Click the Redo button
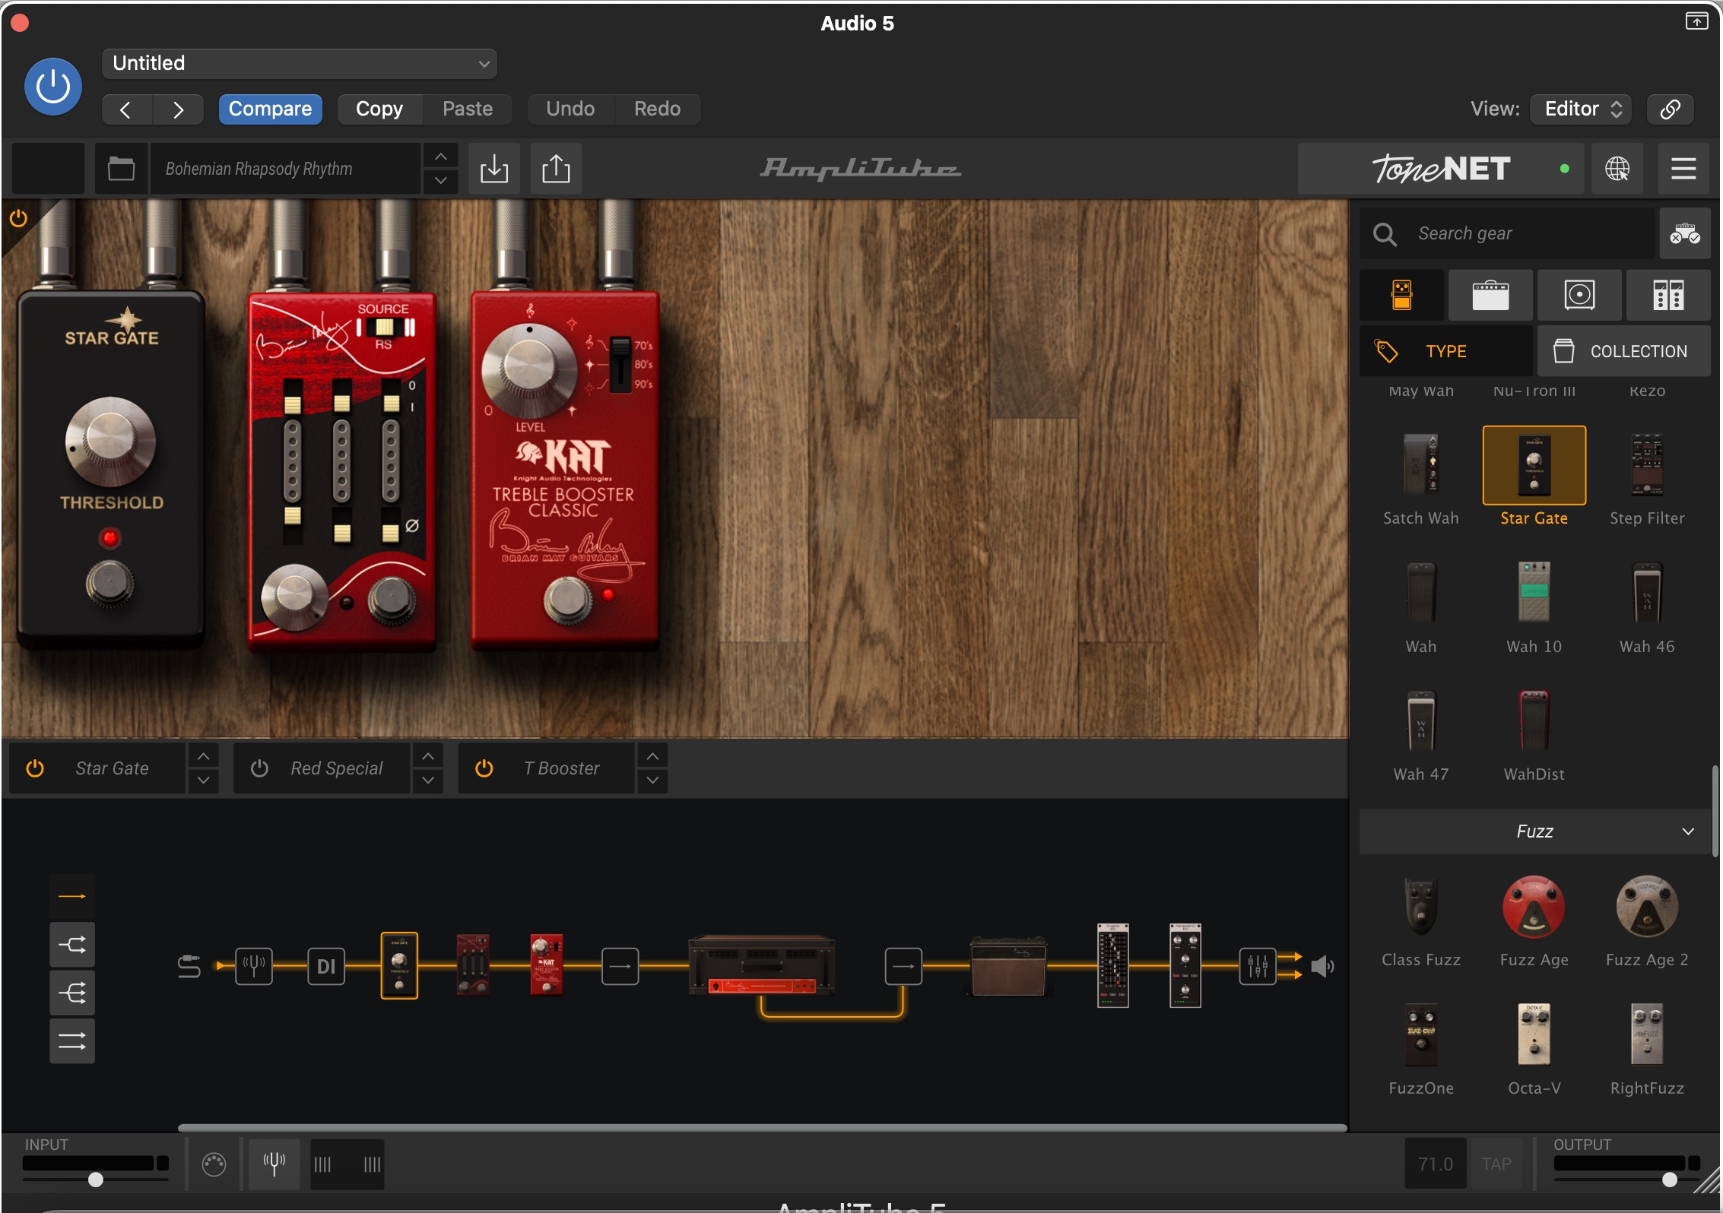 point(657,109)
